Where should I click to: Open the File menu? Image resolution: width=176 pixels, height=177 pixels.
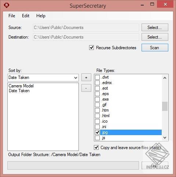12,16
